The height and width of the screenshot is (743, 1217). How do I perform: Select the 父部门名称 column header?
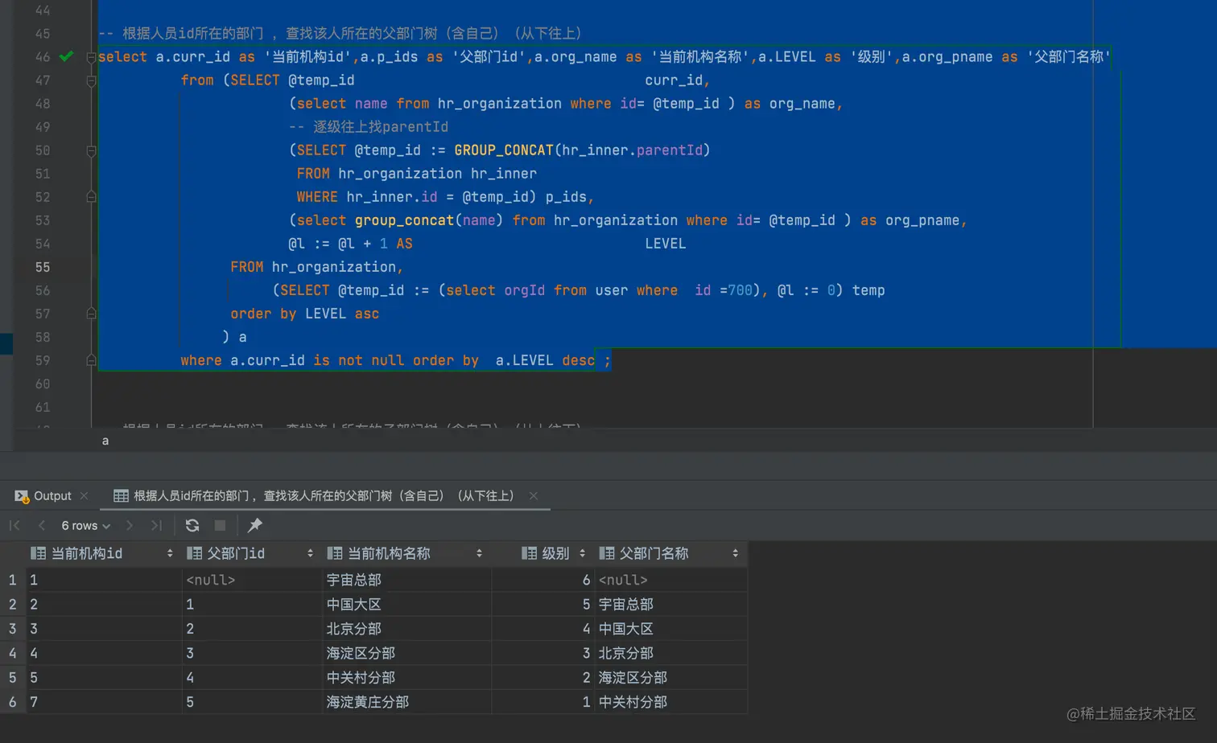click(670, 553)
